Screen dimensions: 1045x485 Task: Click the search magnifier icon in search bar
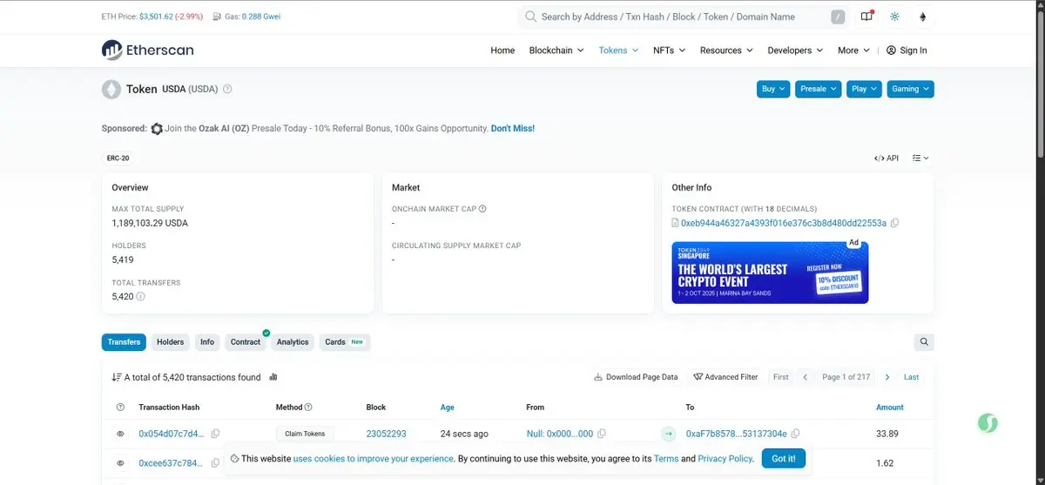click(530, 17)
